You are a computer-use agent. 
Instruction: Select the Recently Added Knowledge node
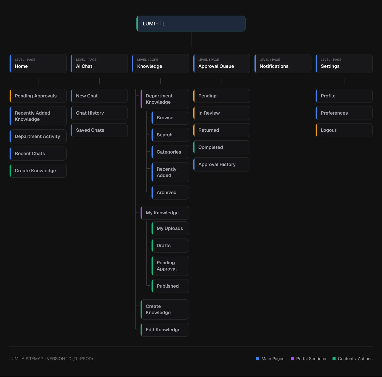[x=38, y=116]
